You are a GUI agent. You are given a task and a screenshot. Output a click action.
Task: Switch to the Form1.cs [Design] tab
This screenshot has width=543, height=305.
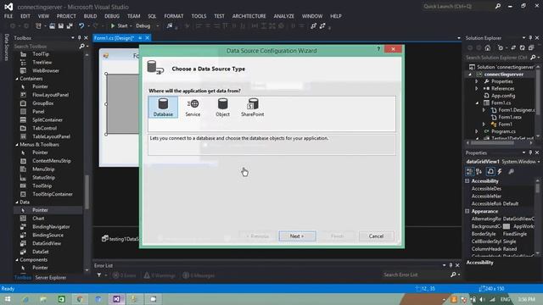(114, 38)
